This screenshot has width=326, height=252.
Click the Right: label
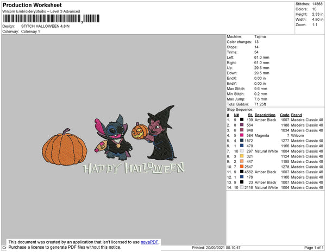(x=231, y=62)
